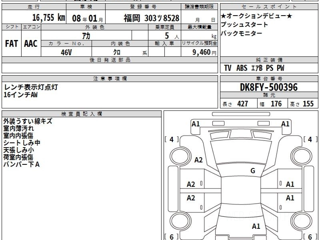Click the 輸入車 header cell
This screenshot has width=320, height=240.
tap(165, 43)
